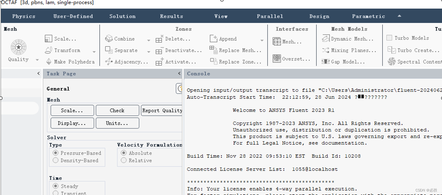This screenshot has height=195, width=442.
Task: Expand the Quality dropdown arrow
Action: [37, 59]
